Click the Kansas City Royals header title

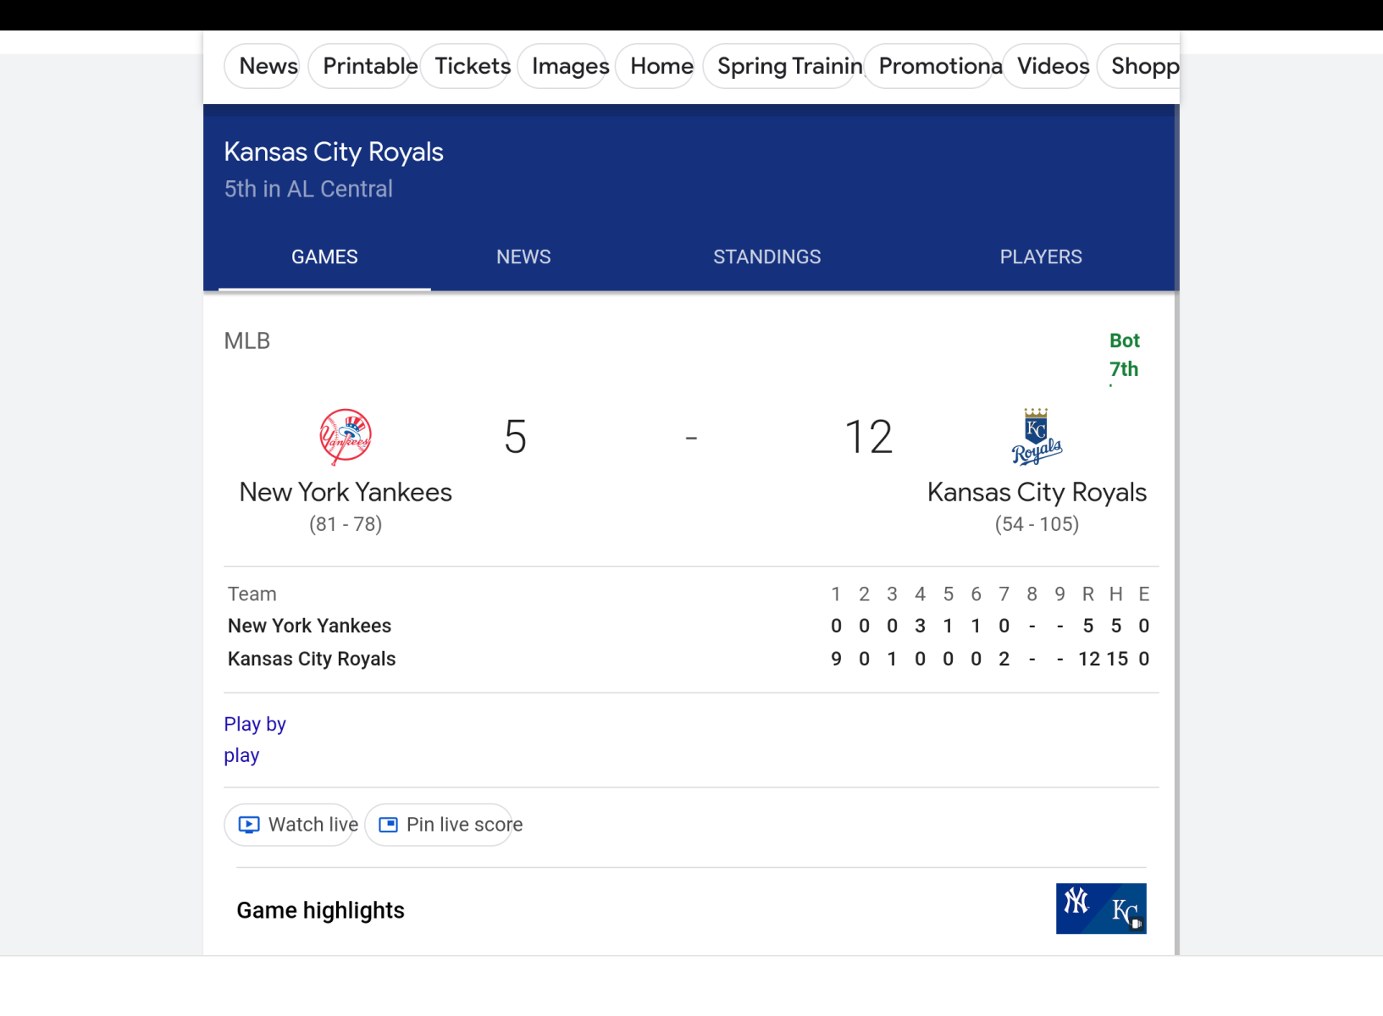(x=334, y=152)
